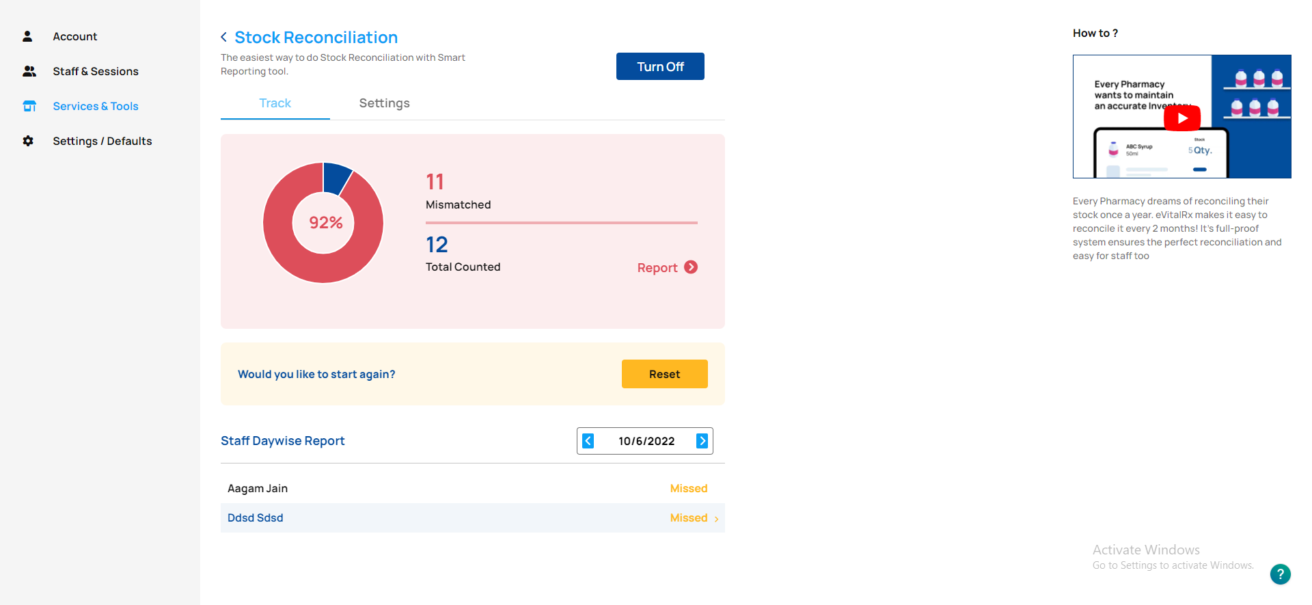Open the green help question mark icon

[1280, 574]
